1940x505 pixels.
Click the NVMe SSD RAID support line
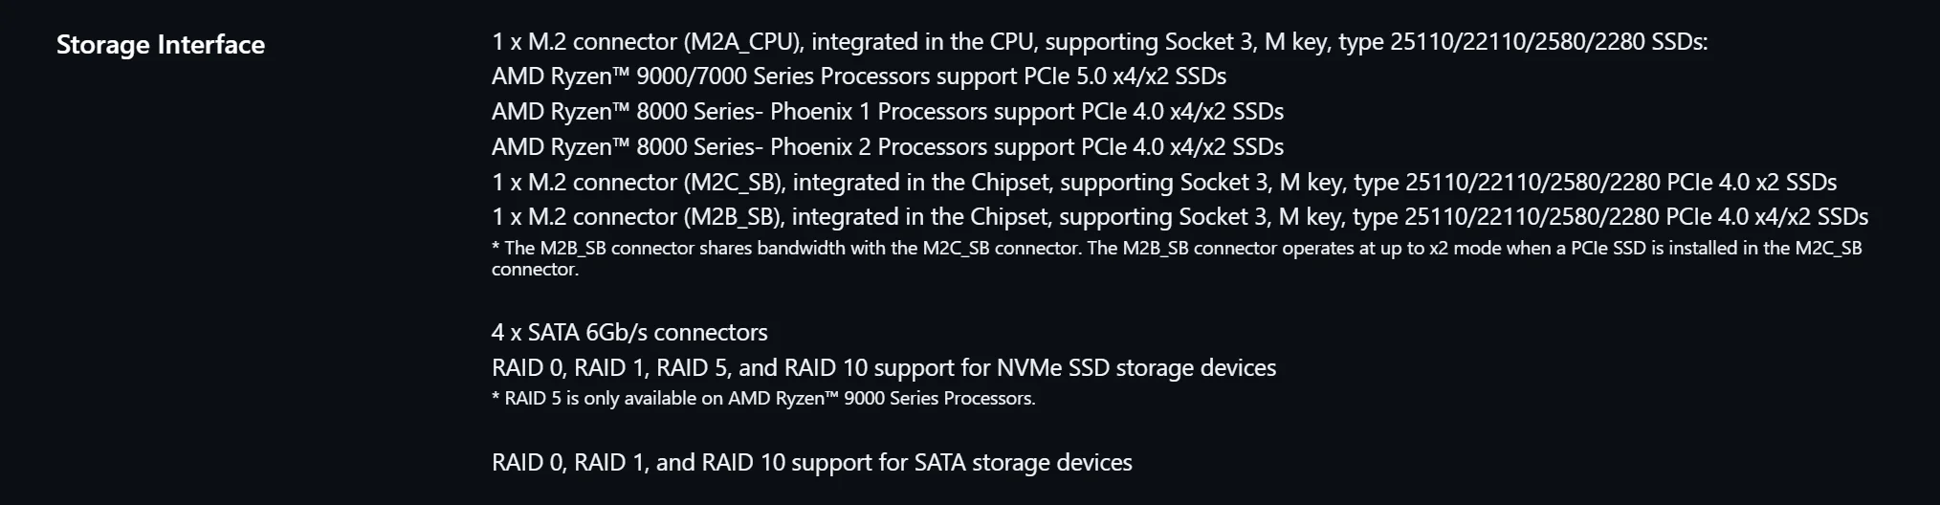point(884,368)
